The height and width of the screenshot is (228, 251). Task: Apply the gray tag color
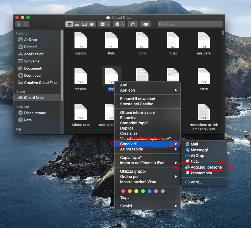point(163,191)
